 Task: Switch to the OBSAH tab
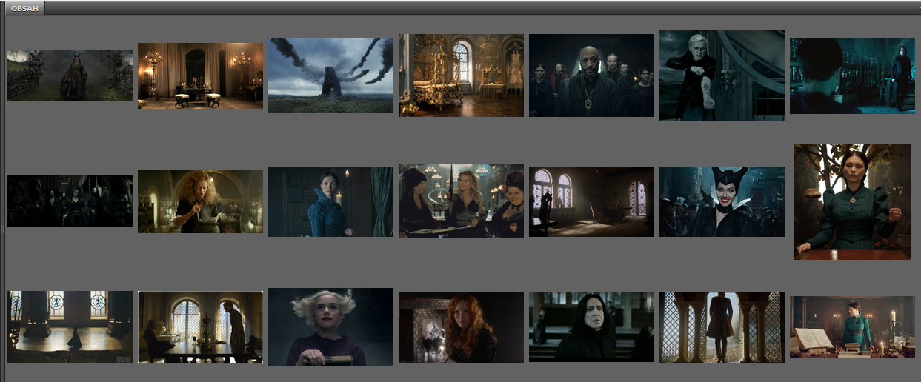pyautogui.click(x=24, y=9)
